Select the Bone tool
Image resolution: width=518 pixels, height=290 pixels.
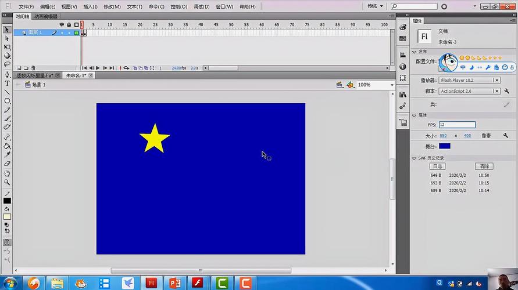coord(6,137)
